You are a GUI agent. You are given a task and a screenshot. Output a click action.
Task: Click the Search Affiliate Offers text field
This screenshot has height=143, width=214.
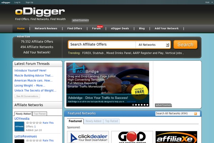coord(102,45)
